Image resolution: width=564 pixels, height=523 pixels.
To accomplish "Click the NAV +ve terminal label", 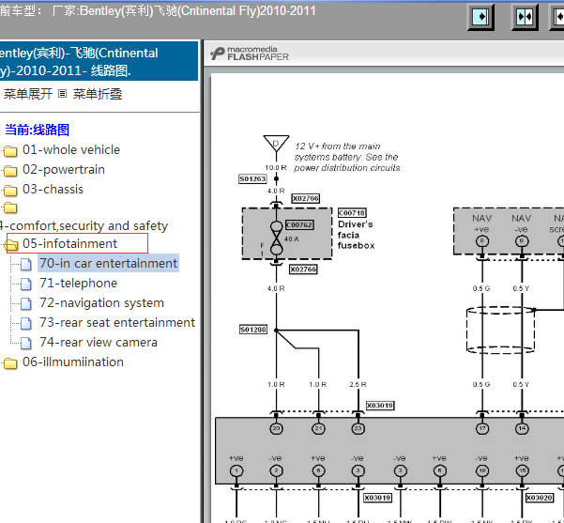I will tap(481, 223).
